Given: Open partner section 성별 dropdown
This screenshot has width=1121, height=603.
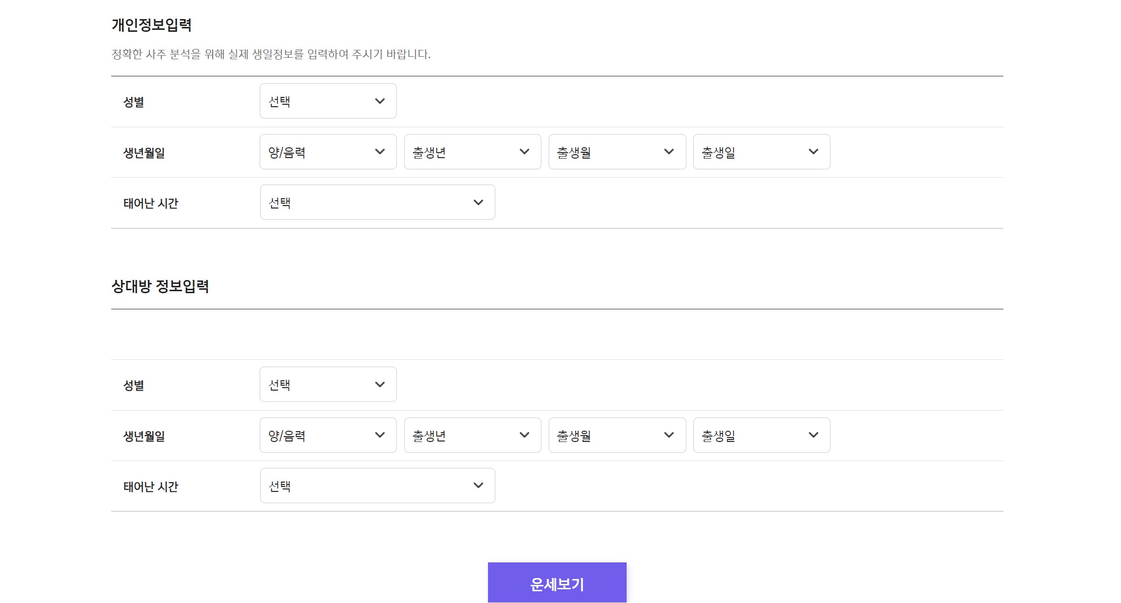Looking at the screenshot, I should [327, 384].
